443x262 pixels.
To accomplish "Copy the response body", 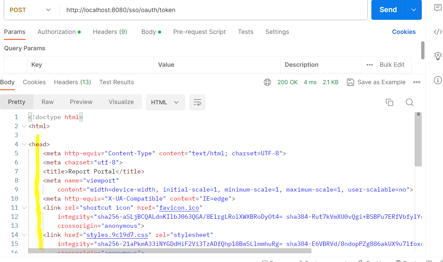I will pyautogui.click(x=389, y=102).
